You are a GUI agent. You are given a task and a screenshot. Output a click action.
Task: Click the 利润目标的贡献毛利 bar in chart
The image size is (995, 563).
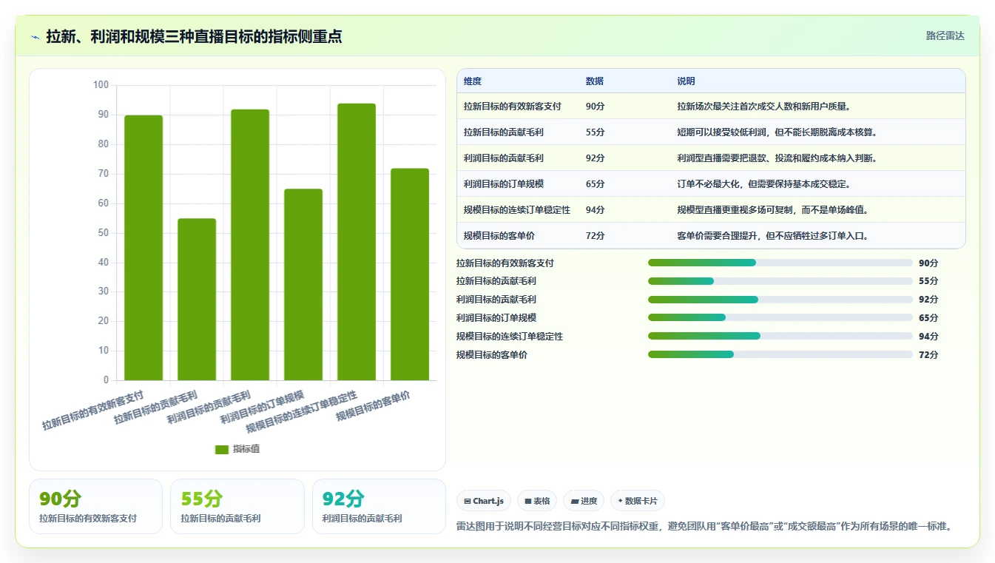coord(250,245)
